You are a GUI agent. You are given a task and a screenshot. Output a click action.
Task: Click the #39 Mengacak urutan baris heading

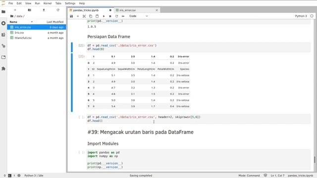(141, 132)
